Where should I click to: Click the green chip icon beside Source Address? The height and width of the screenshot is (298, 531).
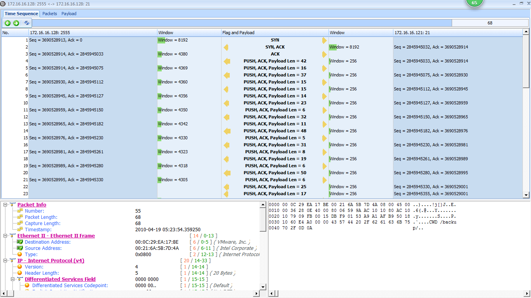click(x=20, y=248)
